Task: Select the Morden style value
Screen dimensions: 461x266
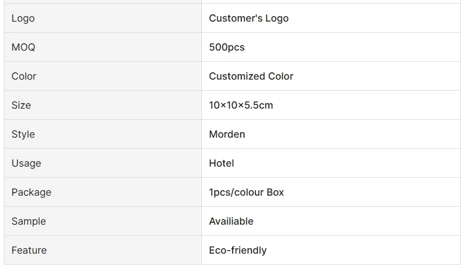Action: [226, 135]
